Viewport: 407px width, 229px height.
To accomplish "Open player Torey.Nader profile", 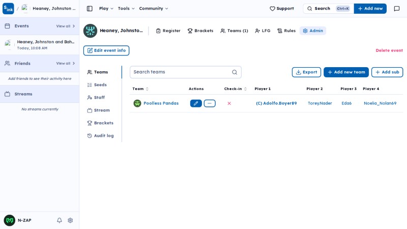I will 320,103.
